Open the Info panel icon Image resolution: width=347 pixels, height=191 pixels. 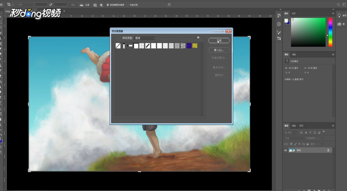point(279,24)
